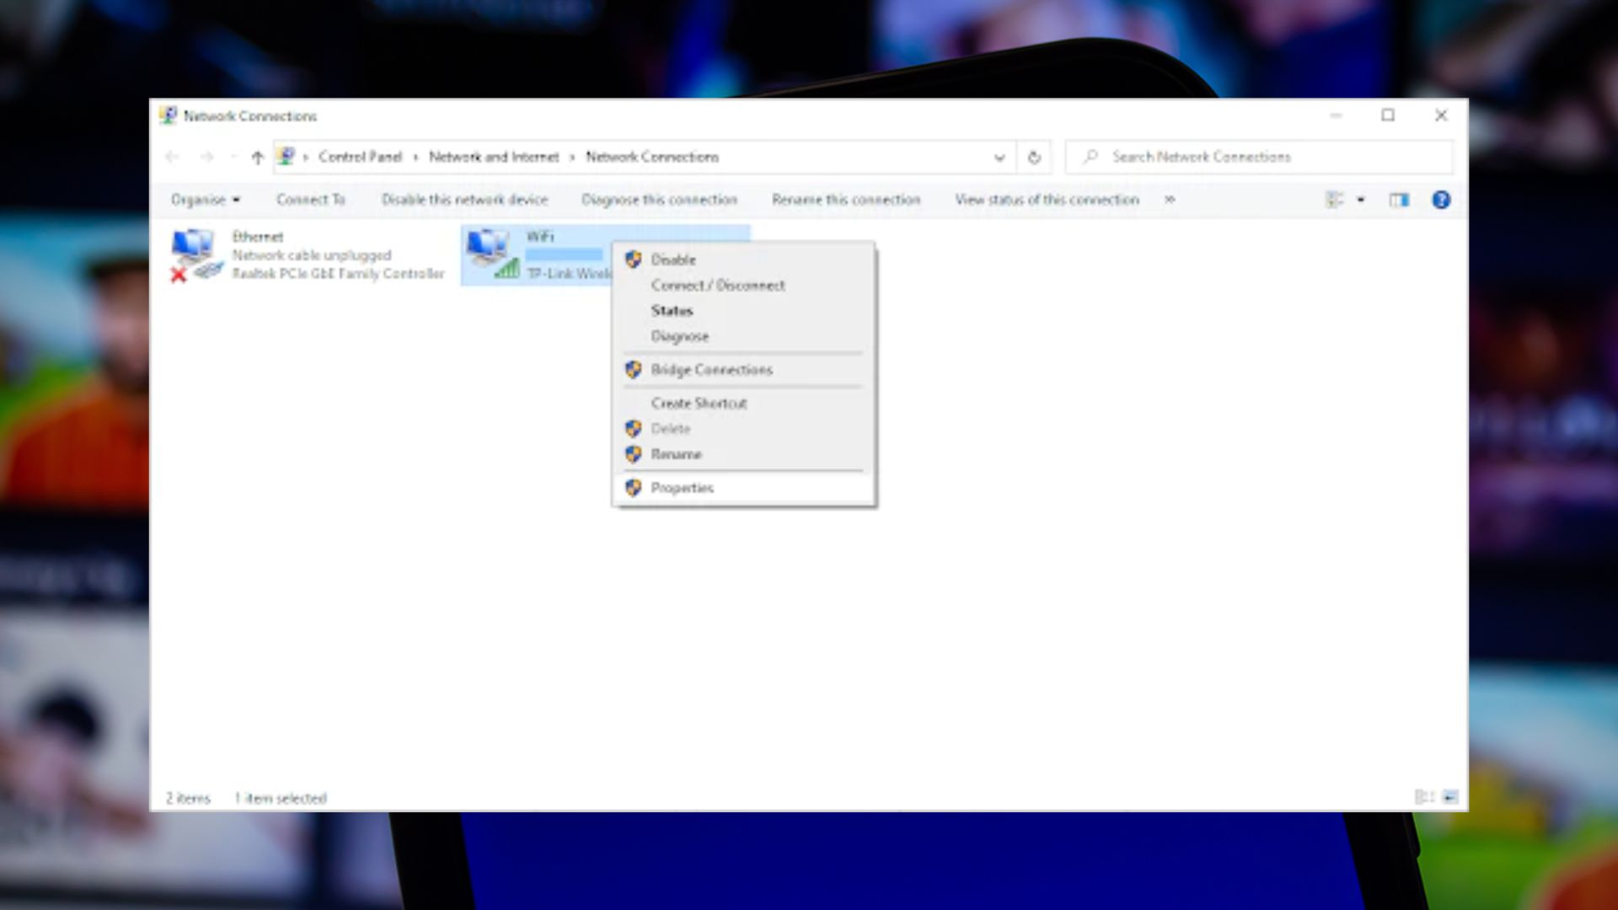Go up one folder level arrow

click(258, 158)
